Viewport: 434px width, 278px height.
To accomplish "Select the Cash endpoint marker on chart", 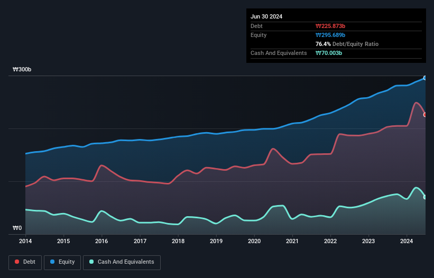I will [x=425, y=197].
